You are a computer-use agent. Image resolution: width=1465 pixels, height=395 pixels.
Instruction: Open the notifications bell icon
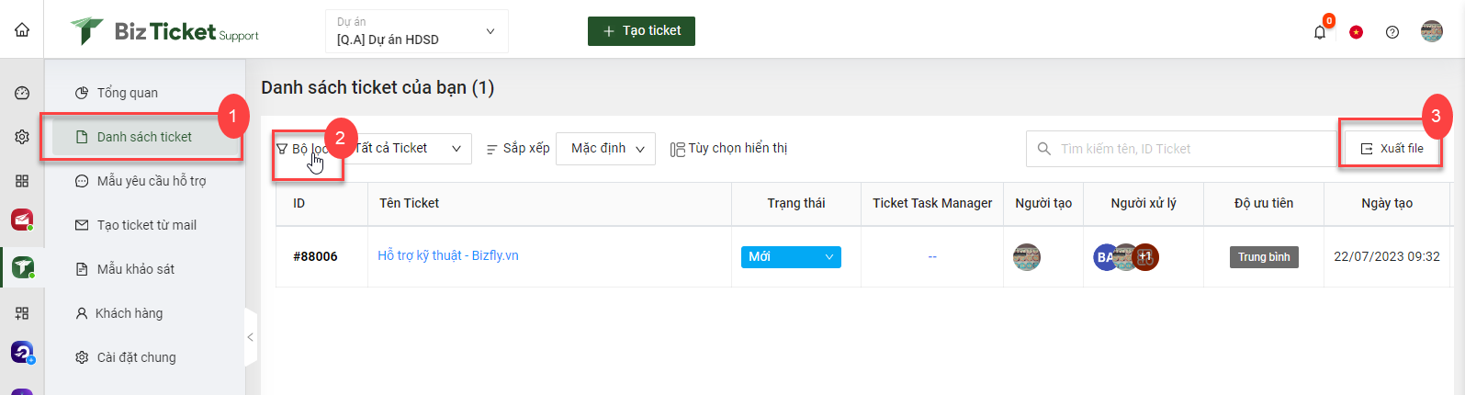pos(1320,32)
